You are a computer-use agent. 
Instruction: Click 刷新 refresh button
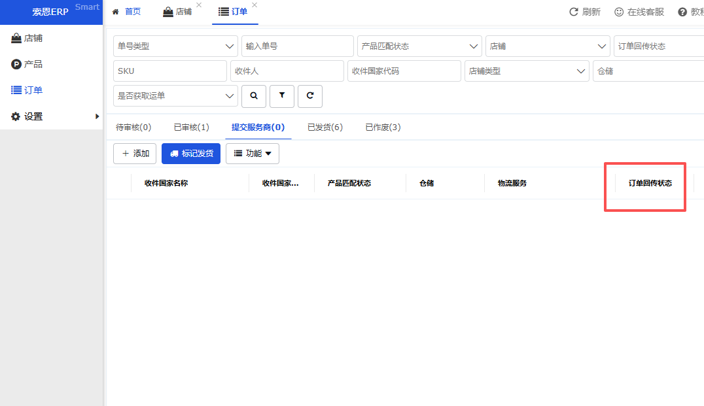[584, 12]
